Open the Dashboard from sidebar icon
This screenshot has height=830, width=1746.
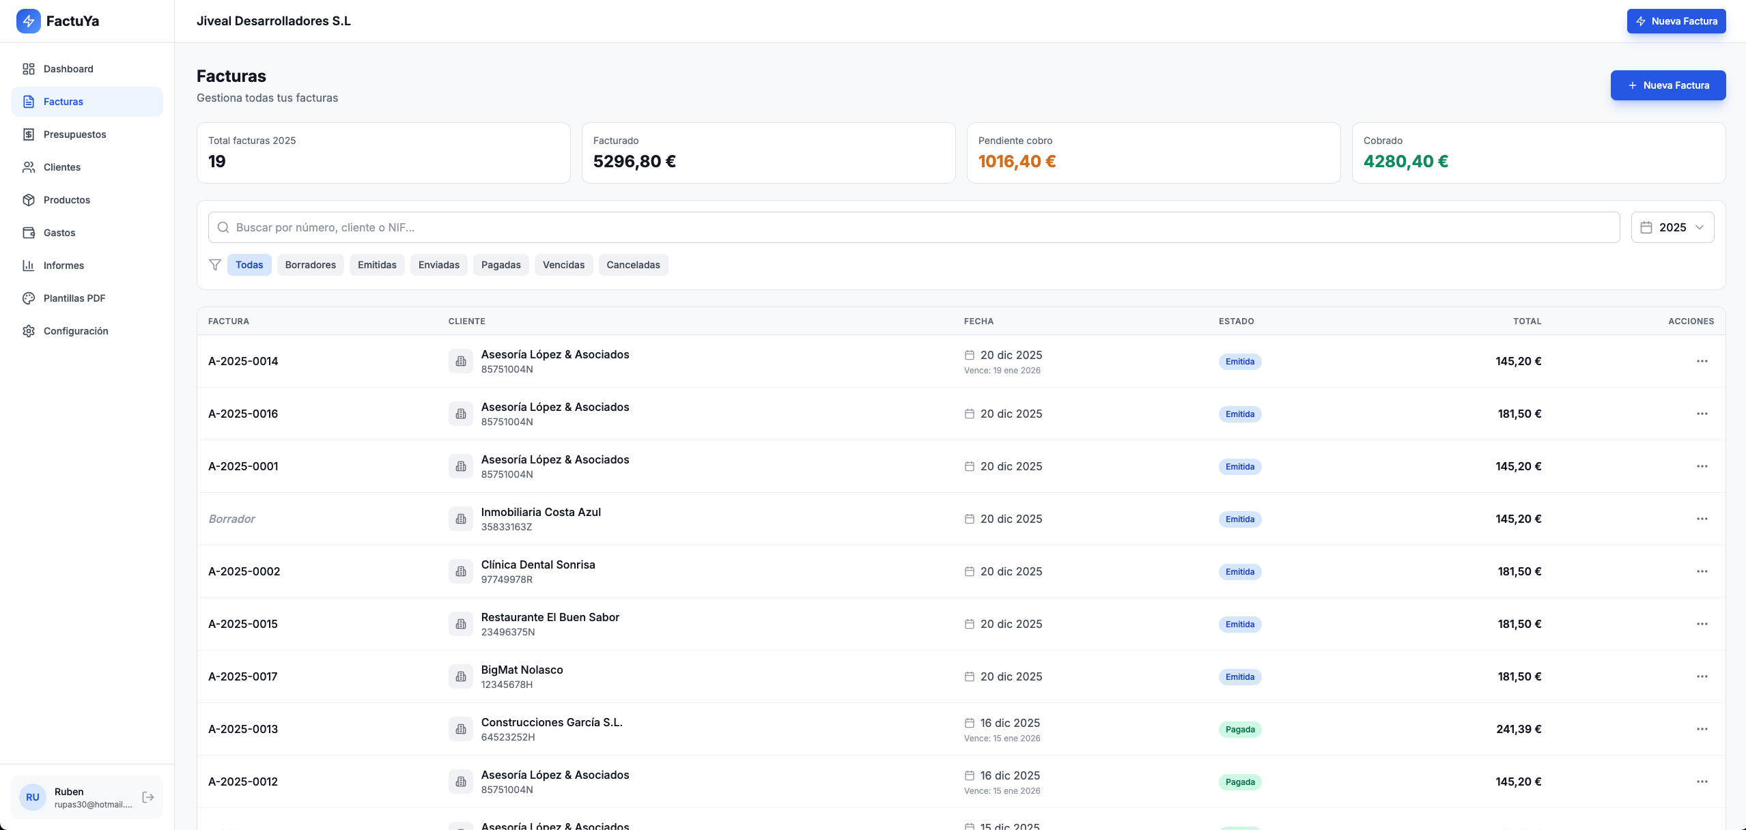(x=28, y=69)
